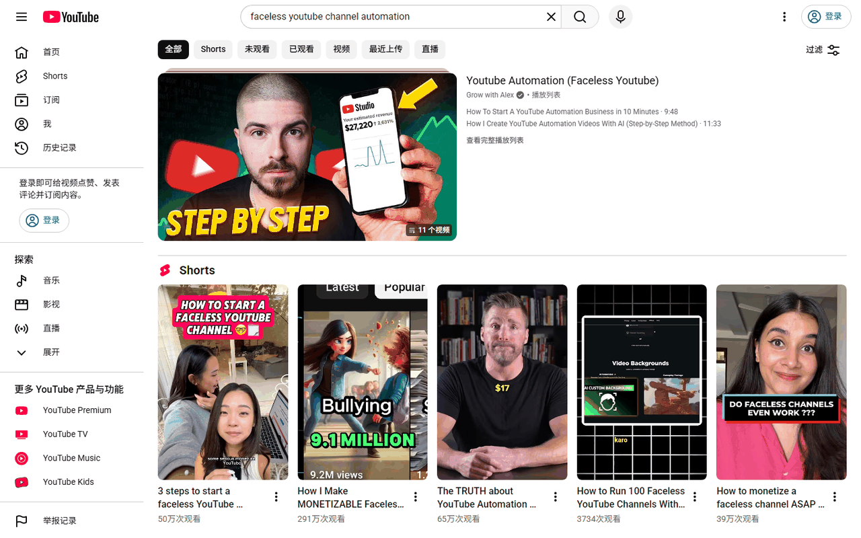Open title How to Run 100 Faceless YouTube Channels
The width and height of the screenshot is (861, 538).
[x=631, y=498]
